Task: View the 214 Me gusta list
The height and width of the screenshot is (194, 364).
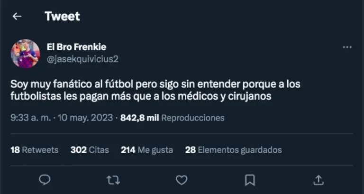Action: point(147,150)
